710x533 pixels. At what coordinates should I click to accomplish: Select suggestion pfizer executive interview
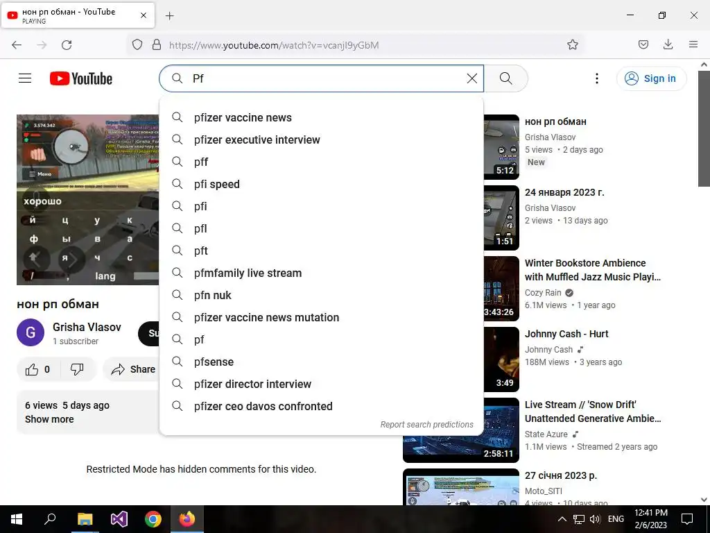click(x=322, y=139)
